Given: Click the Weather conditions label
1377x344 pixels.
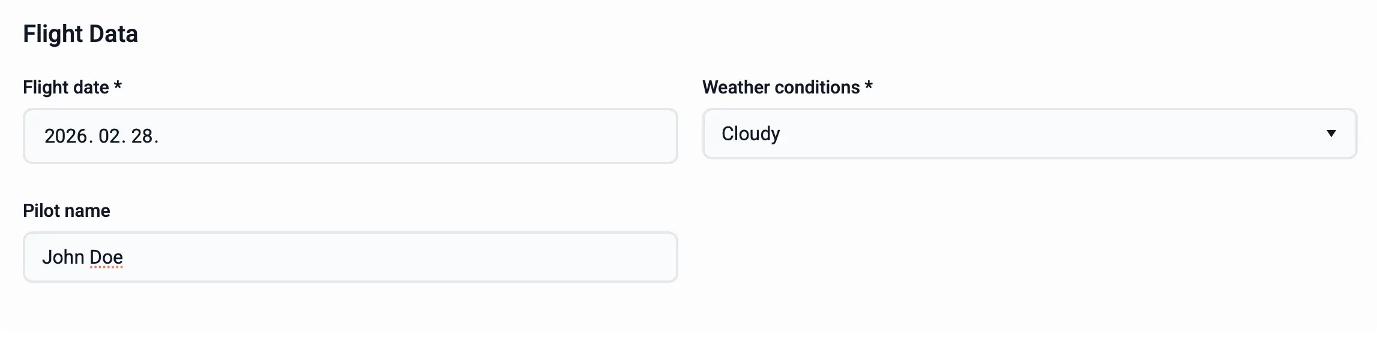Looking at the screenshot, I should click(x=781, y=87).
